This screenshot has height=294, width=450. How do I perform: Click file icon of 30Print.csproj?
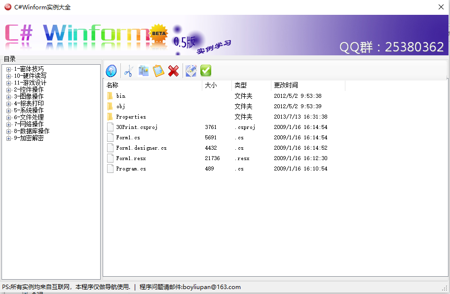click(x=110, y=127)
